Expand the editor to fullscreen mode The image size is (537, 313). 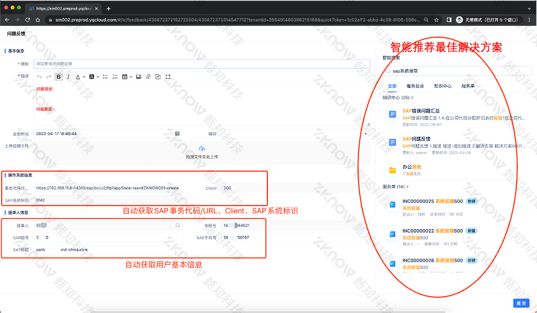coord(168,77)
